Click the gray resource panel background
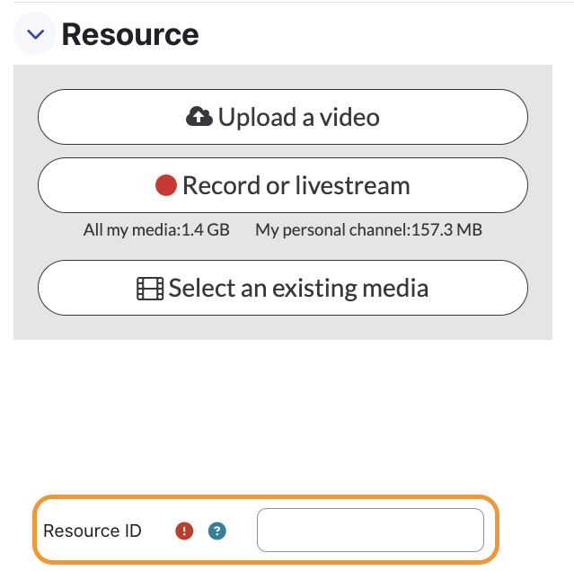Image resolution: width=574 pixels, height=571 pixels. tap(283, 328)
